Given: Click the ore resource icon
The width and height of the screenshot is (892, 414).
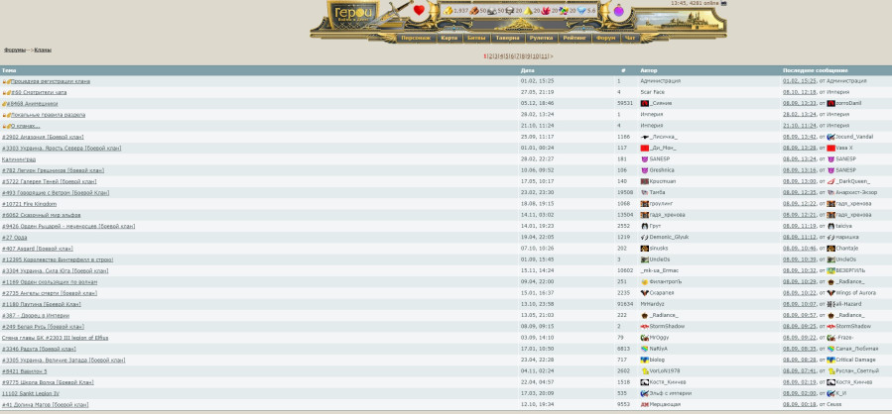Looking at the screenshot, I should click(492, 11).
